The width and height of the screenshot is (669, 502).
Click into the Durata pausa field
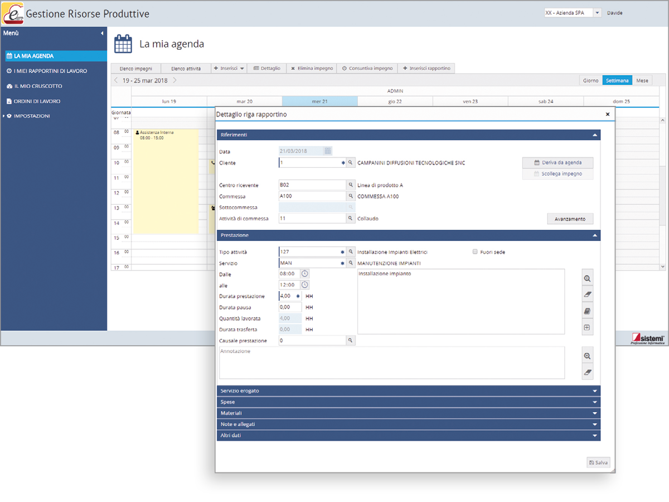point(290,307)
